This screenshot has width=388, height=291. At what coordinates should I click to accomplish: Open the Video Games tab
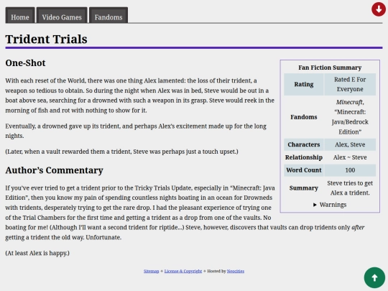(62, 15)
